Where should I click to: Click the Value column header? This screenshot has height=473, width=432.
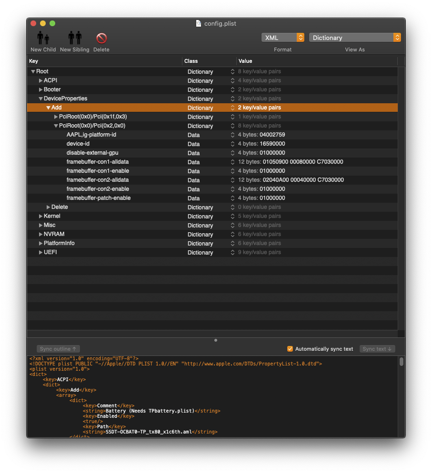317,61
